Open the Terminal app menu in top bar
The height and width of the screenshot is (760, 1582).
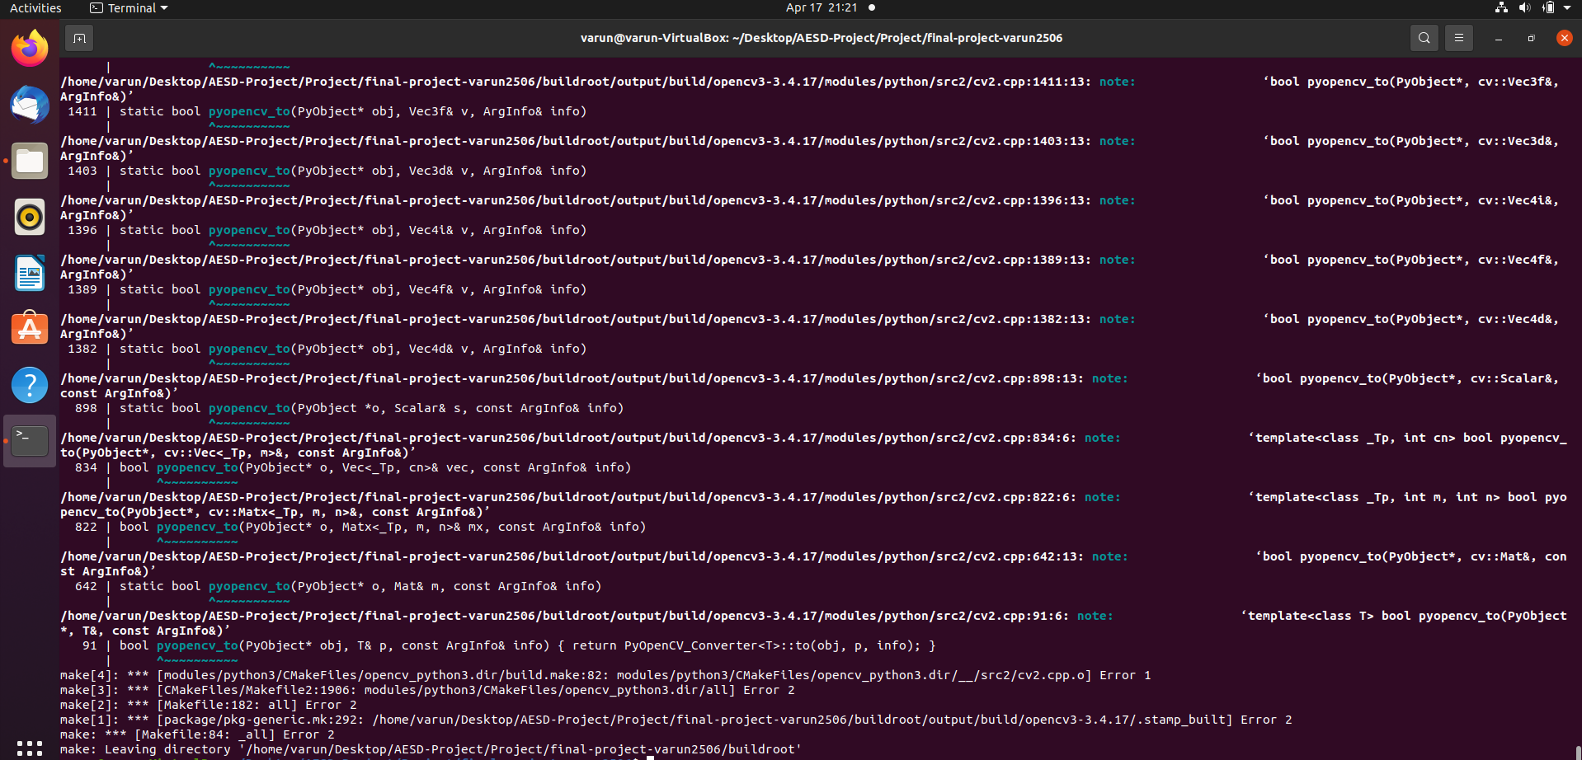click(128, 8)
